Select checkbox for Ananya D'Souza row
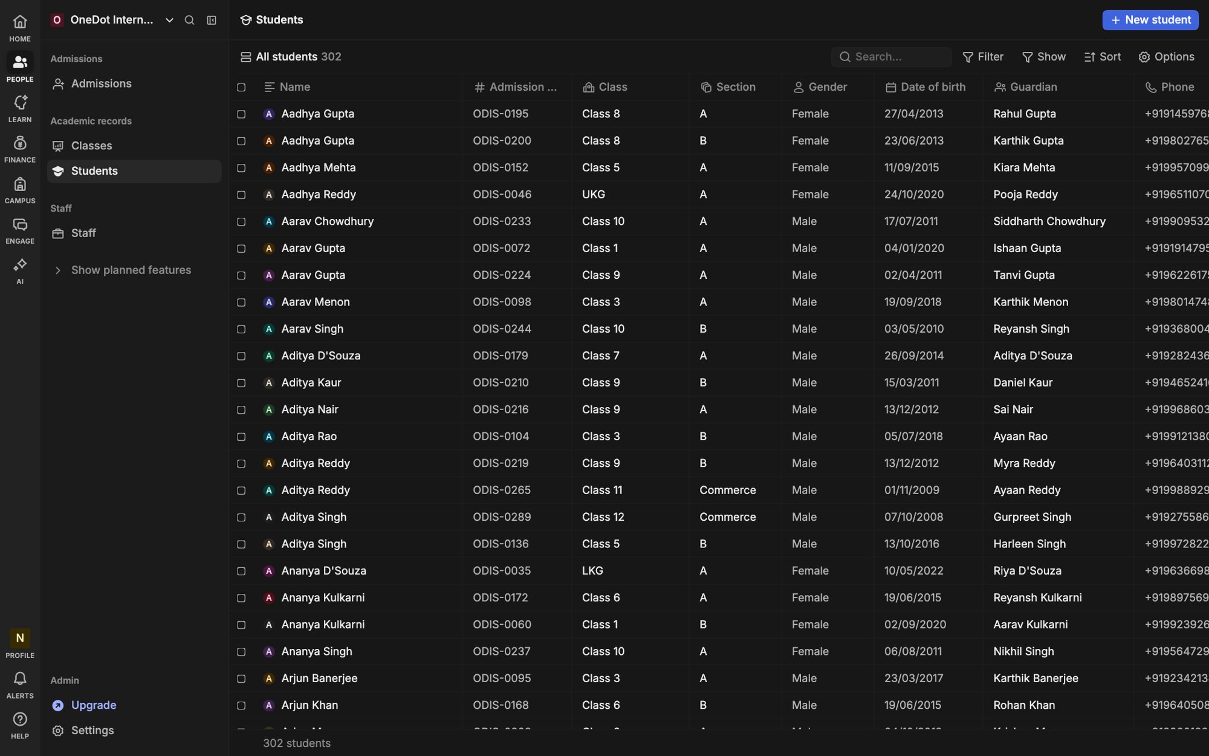Viewport: 1209px width, 756px height. tap(241, 571)
